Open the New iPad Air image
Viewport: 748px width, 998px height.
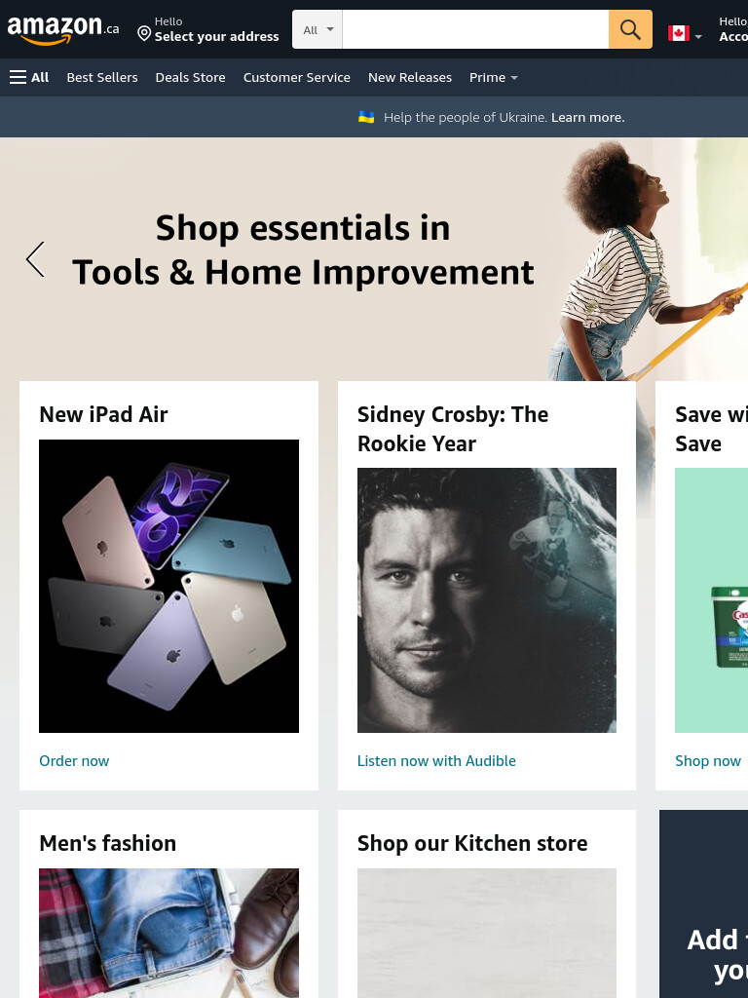coord(168,586)
